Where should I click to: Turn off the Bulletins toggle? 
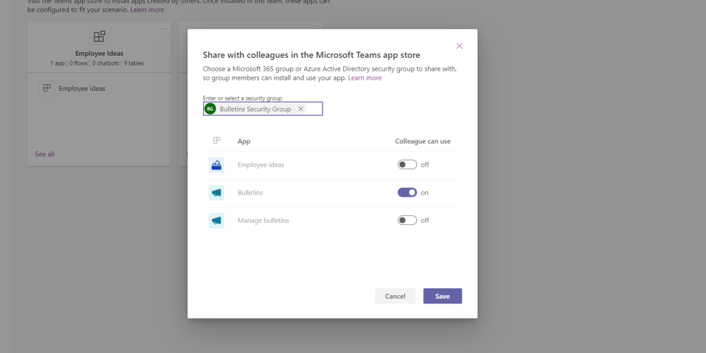click(407, 193)
